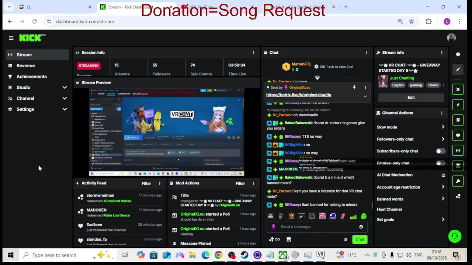The width and height of the screenshot is (472, 265).
Task: Click the pin icon on the pinned message
Action: (x=354, y=88)
